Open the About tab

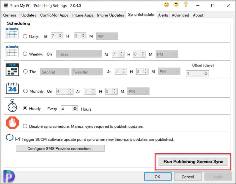(198, 15)
